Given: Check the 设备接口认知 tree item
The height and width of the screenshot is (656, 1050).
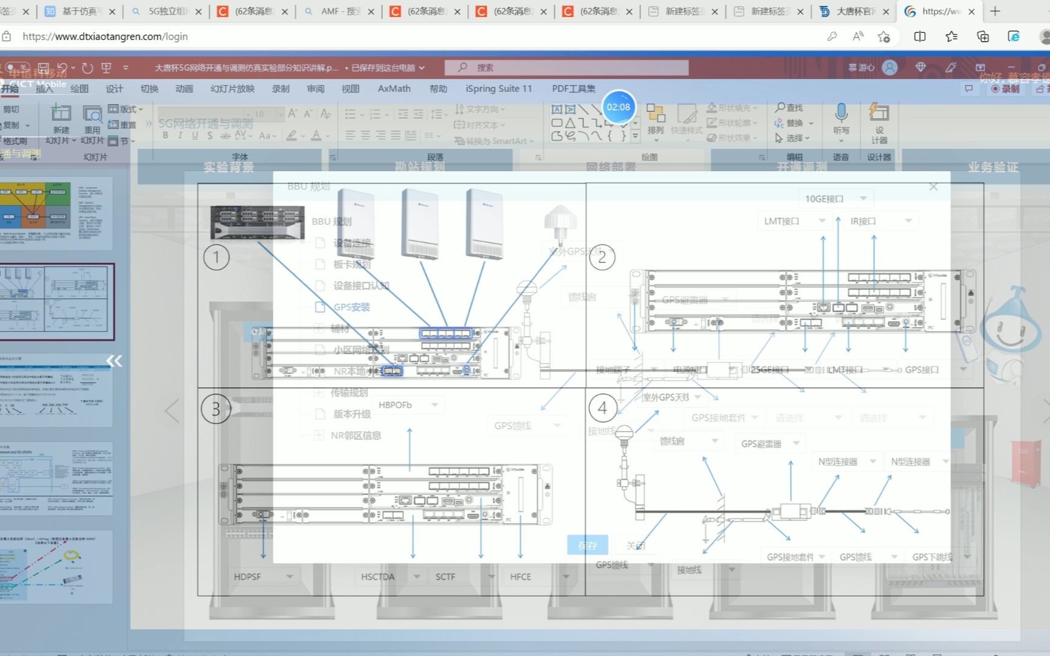Looking at the screenshot, I should click(320, 285).
